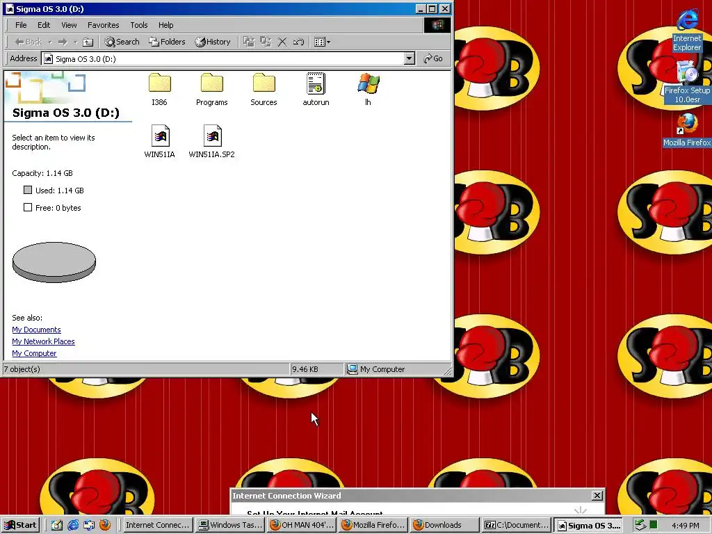Screen dimensions: 712x534
Task: Select the WIN51IA.SP2 file
Action: click(211, 141)
